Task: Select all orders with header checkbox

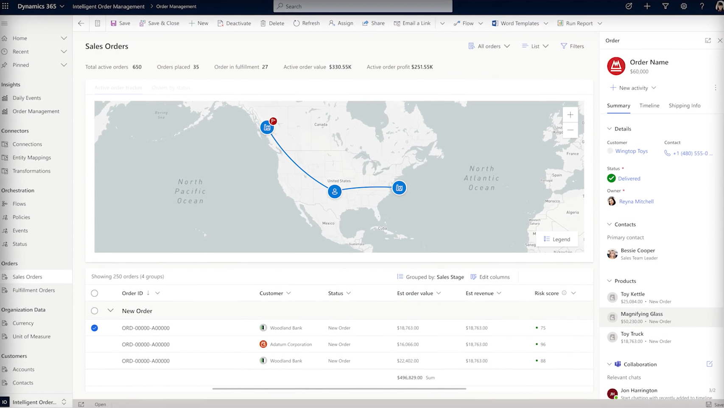Action: coord(95,293)
